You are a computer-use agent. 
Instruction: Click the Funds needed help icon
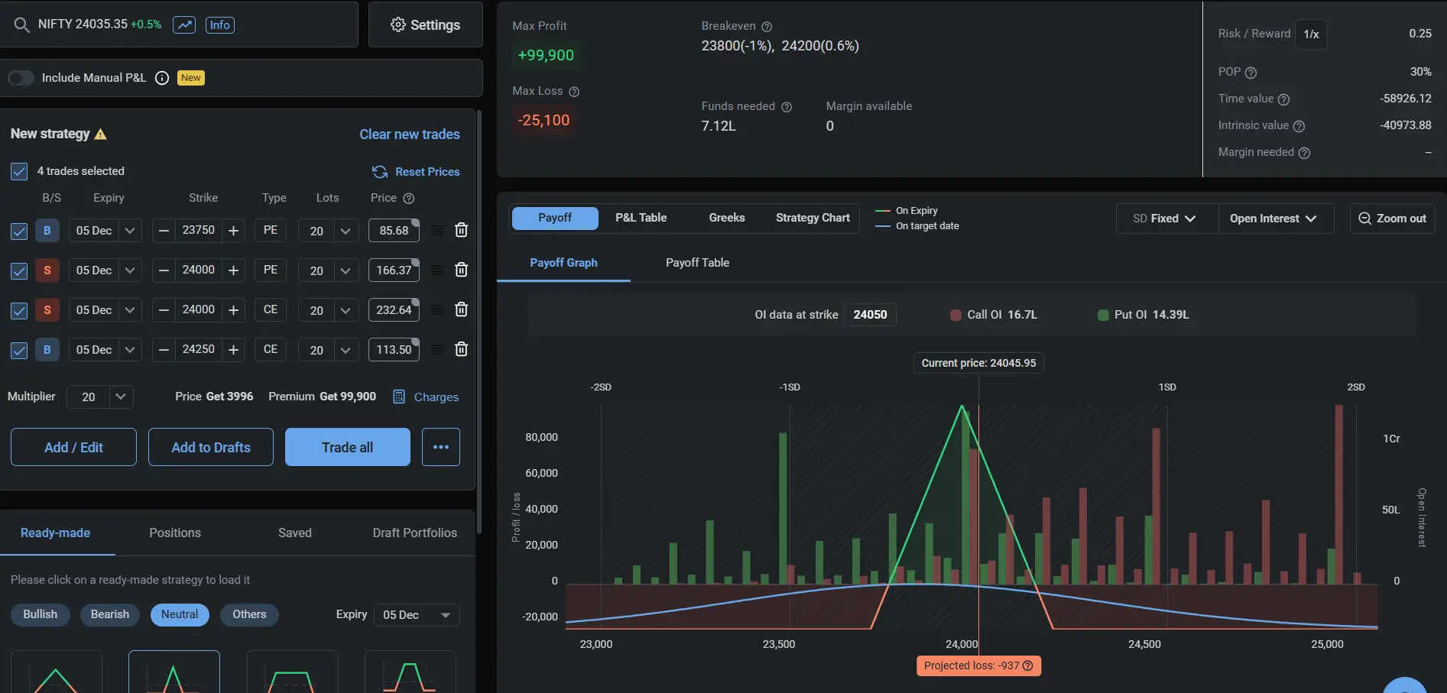point(787,107)
